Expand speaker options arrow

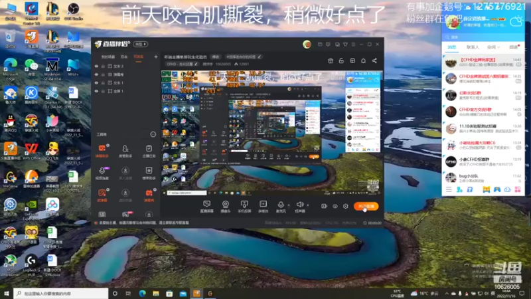coord(308,205)
